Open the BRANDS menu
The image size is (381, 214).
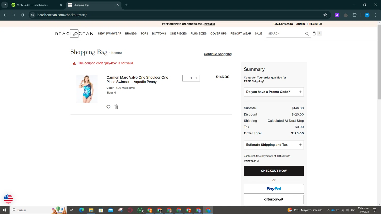click(x=131, y=33)
